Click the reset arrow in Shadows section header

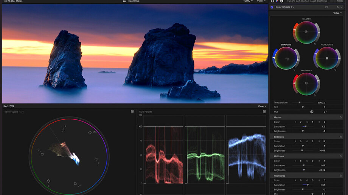(341, 137)
